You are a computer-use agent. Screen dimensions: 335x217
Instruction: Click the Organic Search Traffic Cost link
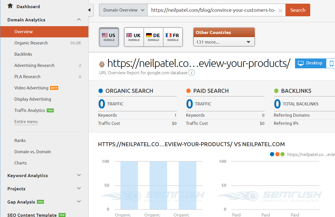109,123
